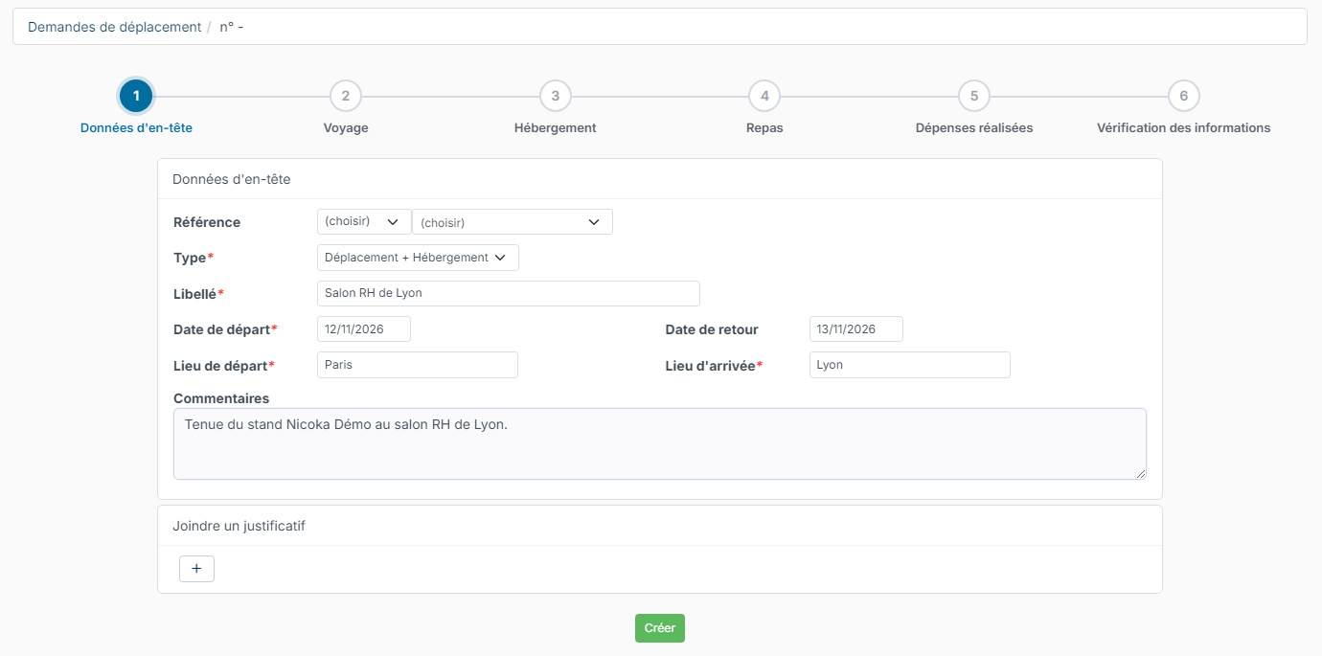Go to step 1 Données d'en-tête circle

coord(136,96)
